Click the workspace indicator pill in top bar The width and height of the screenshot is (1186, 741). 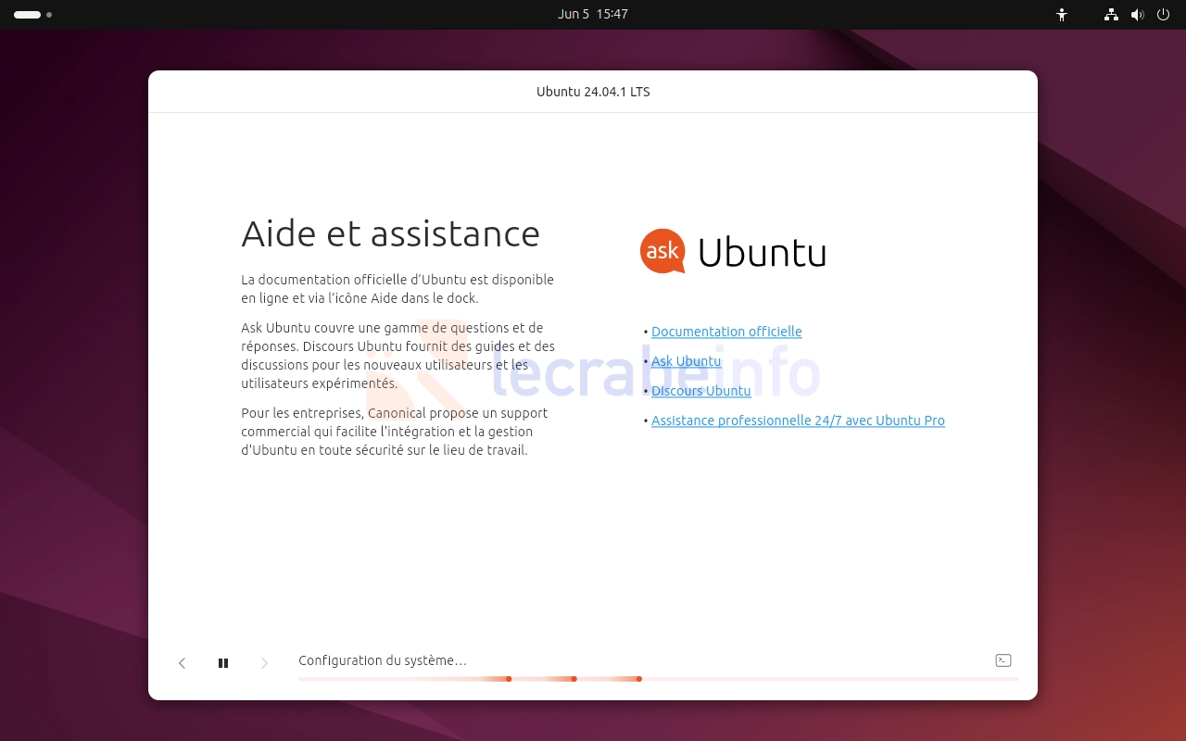coord(27,15)
